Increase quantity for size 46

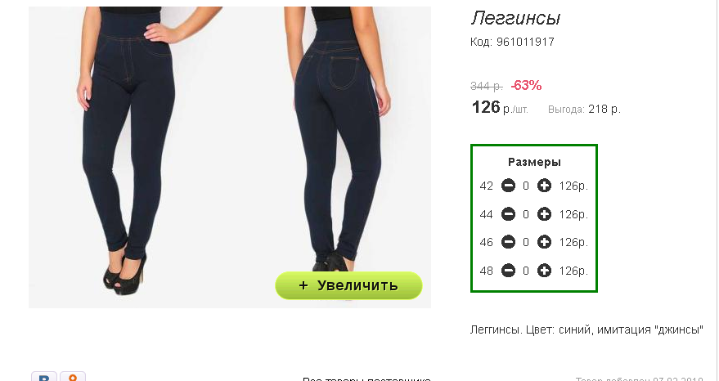point(544,242)
